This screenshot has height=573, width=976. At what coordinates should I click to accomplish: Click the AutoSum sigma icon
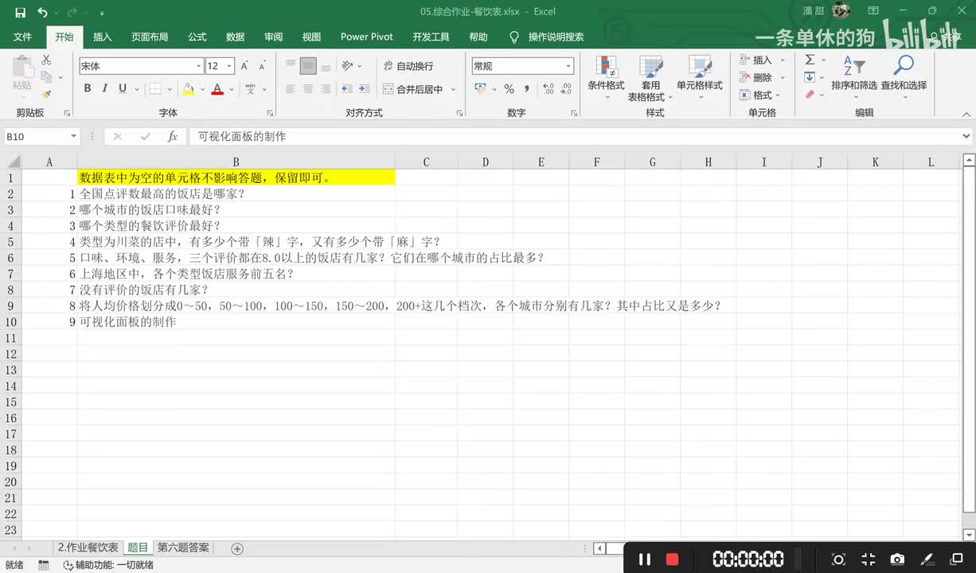click(x=810, y=60)
